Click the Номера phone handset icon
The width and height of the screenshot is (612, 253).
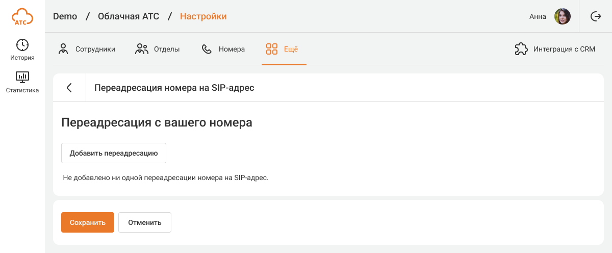(207, 49)
